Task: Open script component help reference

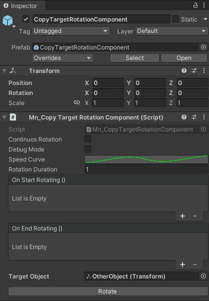Action: coord(184,117)
